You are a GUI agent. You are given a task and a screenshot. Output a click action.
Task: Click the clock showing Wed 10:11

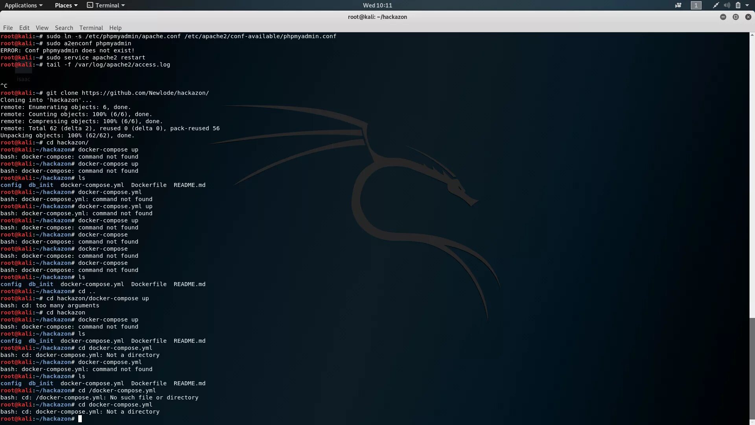coord(377,5)
